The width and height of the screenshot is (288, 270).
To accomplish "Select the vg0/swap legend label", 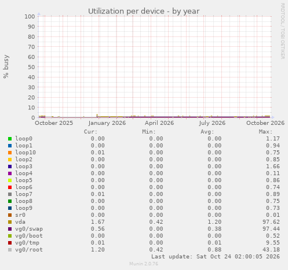I will click(29, 229).
